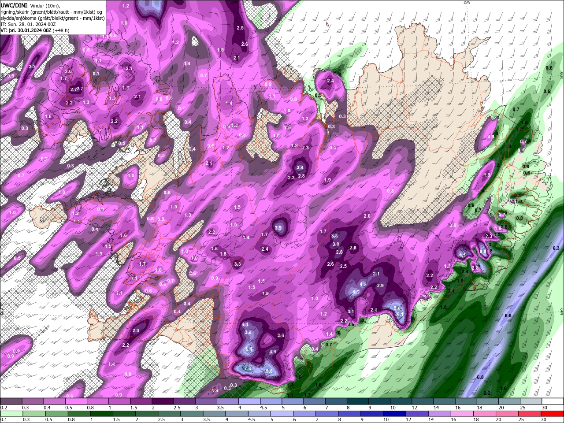Pick the light gray 25 swatch in upper legend
Screen dimensions: 564x423
pos(531,401)
